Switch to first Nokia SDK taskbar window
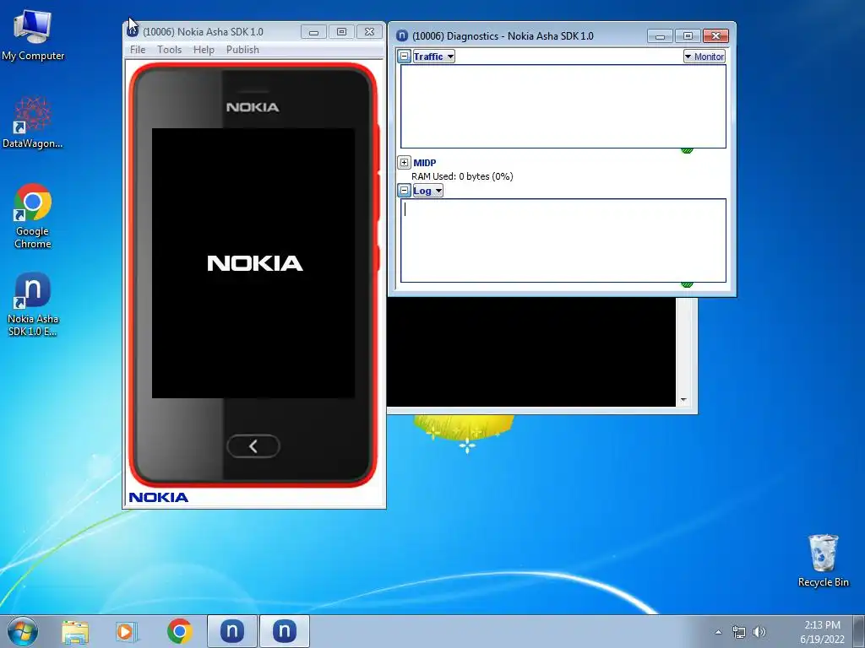Image resolution: width=865 pixels, height=648 pixels. click(232, 631)
